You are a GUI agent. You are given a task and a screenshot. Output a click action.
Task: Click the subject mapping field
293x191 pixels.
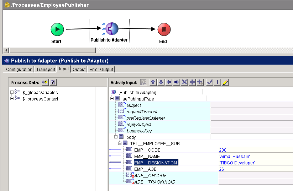(x=252, y=105)
